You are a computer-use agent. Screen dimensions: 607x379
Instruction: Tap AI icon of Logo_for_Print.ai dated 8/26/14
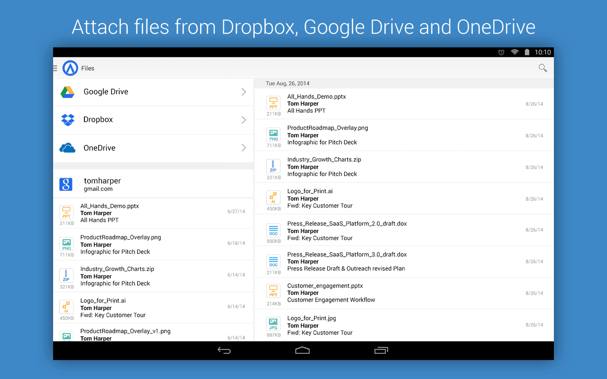point(273,198)
